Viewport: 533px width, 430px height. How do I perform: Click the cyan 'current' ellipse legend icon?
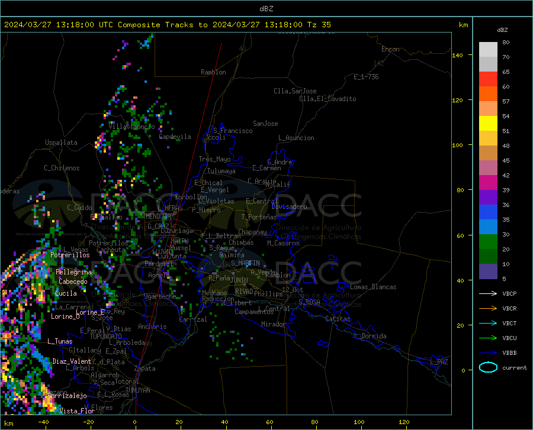tap(488, 367)
